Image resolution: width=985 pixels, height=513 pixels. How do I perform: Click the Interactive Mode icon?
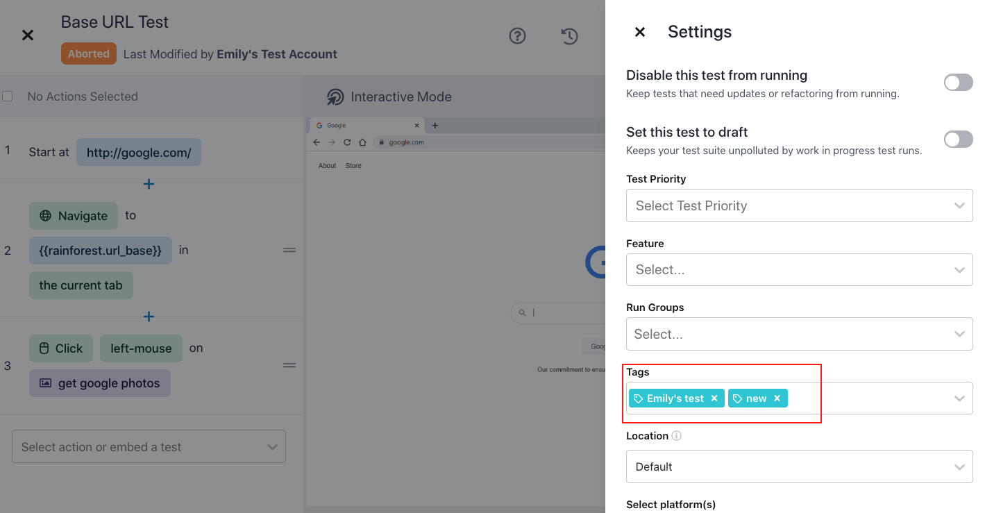(335, 97)
